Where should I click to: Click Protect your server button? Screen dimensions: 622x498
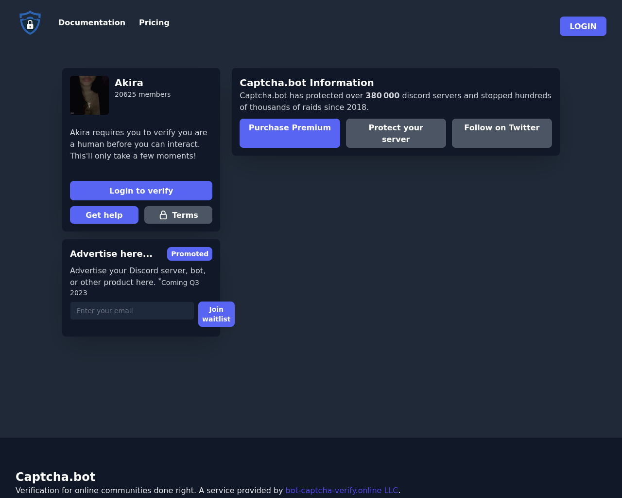[x=396, y=133]
